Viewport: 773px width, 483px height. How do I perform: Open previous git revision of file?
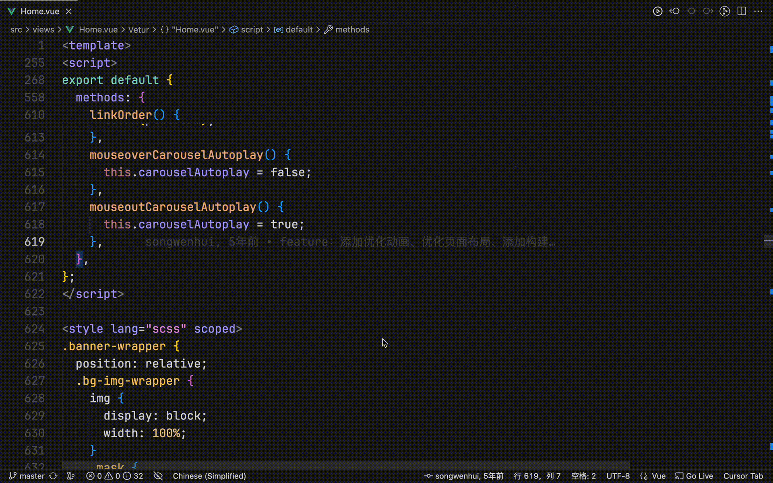[x=674, y=11]
